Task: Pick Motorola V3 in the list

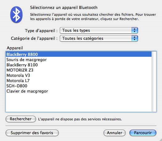Action: click(79, 76)
